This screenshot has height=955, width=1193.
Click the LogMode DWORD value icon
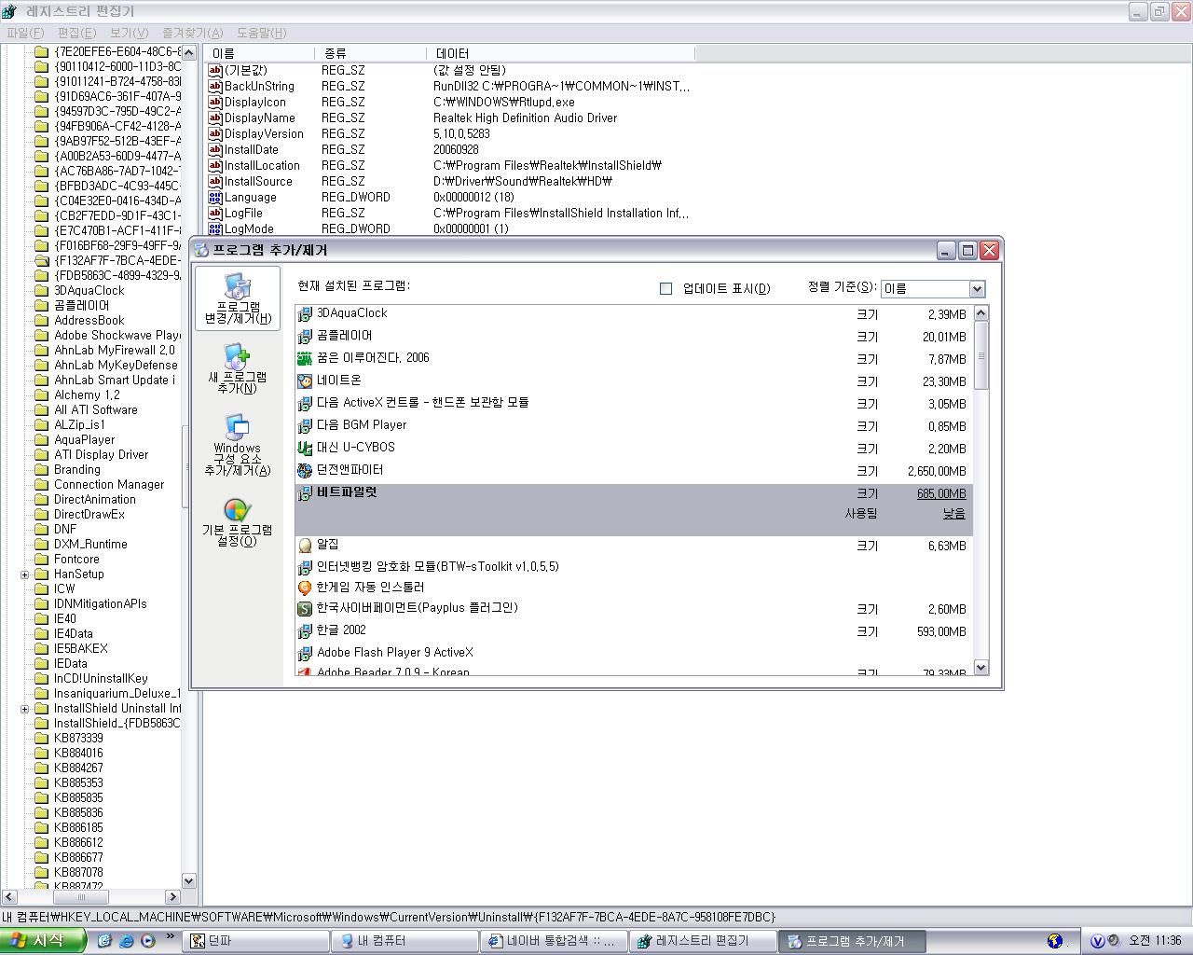(x=215, y=228)
